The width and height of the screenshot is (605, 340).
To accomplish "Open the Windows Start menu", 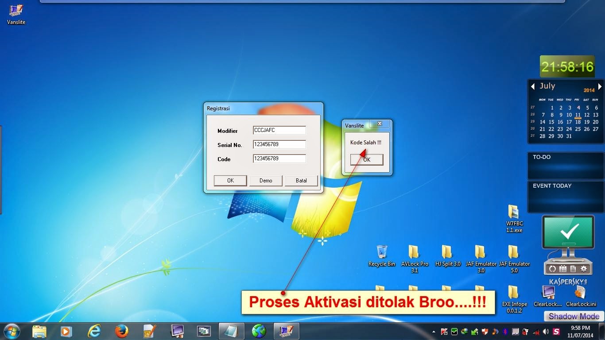I will (x=12, y=331).
